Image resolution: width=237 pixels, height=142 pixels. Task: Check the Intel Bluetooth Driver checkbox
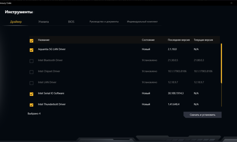31,61
